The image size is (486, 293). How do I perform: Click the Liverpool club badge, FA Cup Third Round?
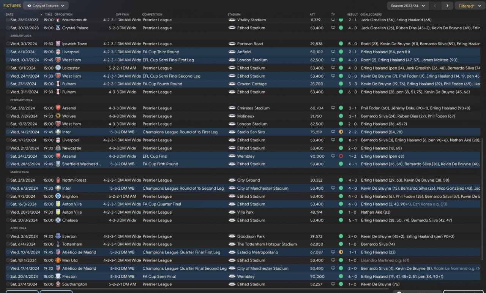coord(58,52)
